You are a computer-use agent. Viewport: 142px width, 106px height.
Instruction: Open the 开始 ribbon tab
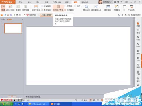point(21,2)
